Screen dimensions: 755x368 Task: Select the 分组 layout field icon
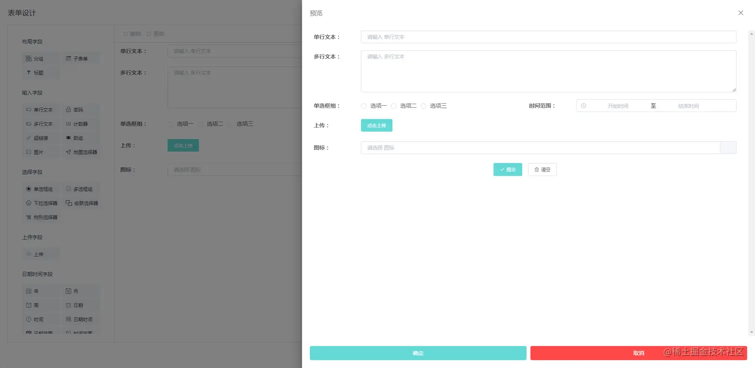coord(29,59)
